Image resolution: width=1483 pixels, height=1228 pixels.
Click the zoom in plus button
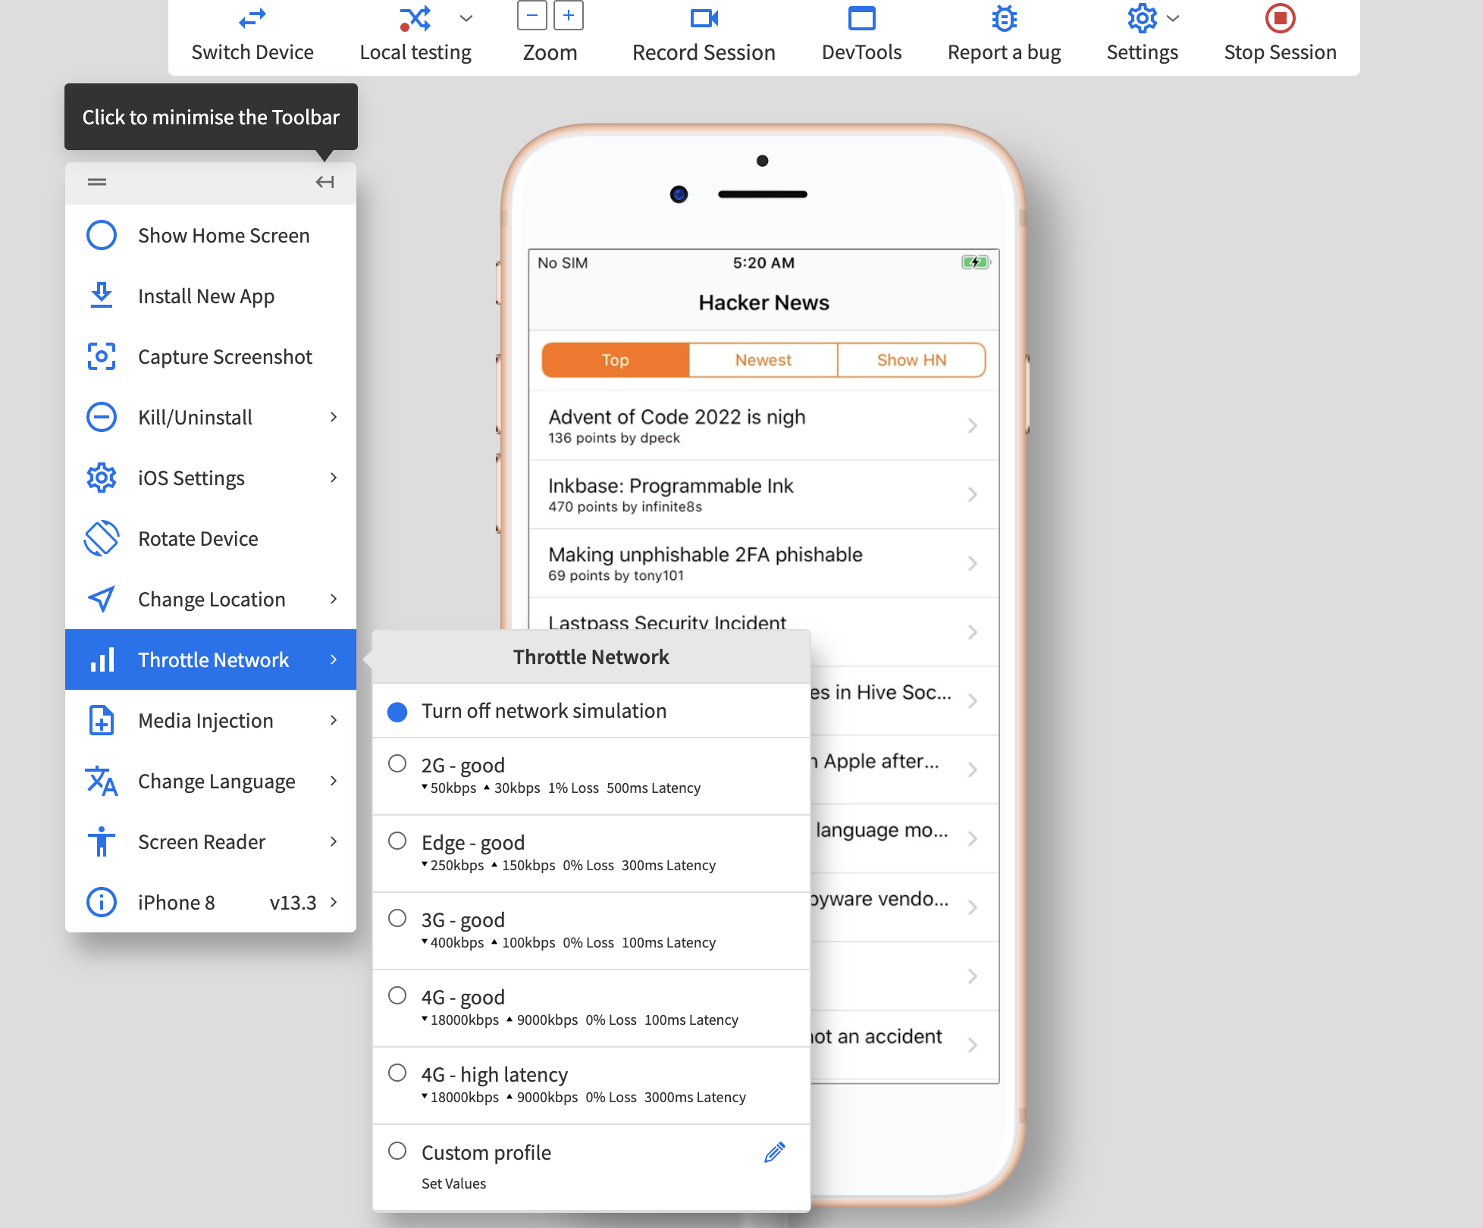[x=569, y=15]
